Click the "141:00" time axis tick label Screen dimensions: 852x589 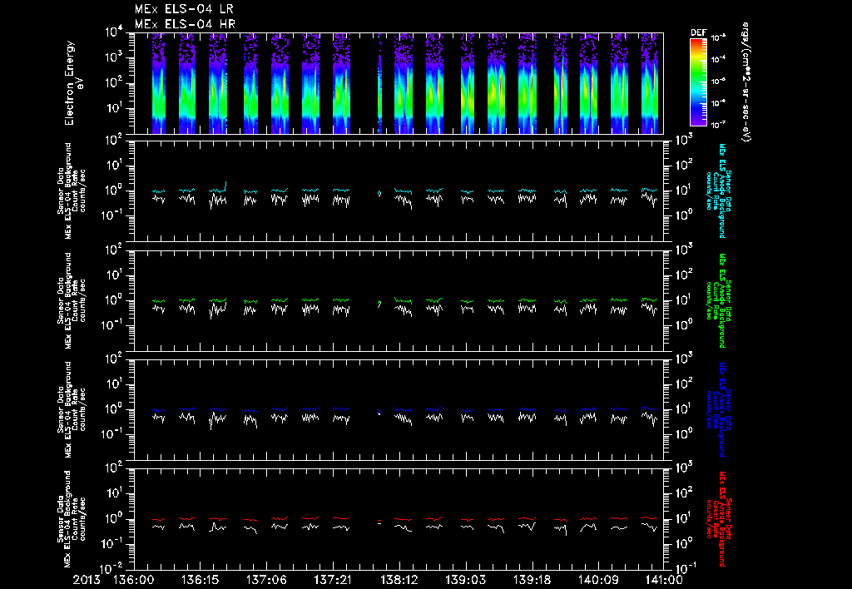663,580
